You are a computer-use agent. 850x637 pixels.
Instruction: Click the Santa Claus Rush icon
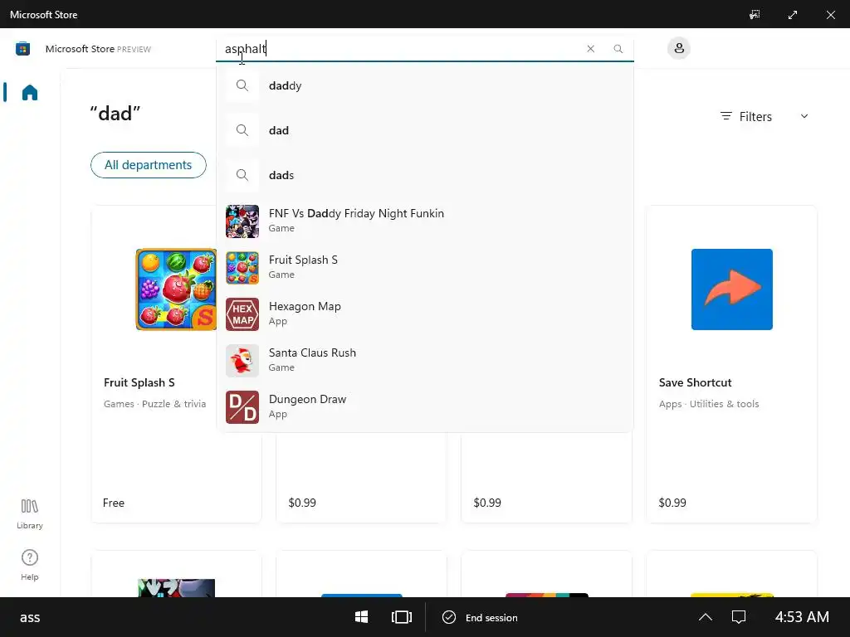click(x=242, y=361)
